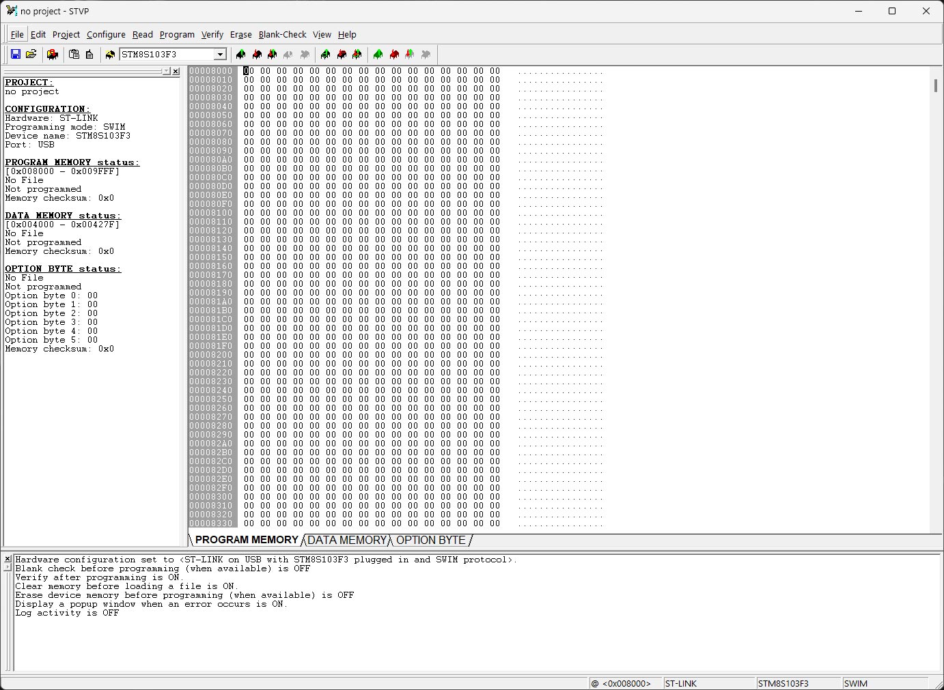Click PROGRAM MEMORY status heading
944x690 pixels.
72,162
